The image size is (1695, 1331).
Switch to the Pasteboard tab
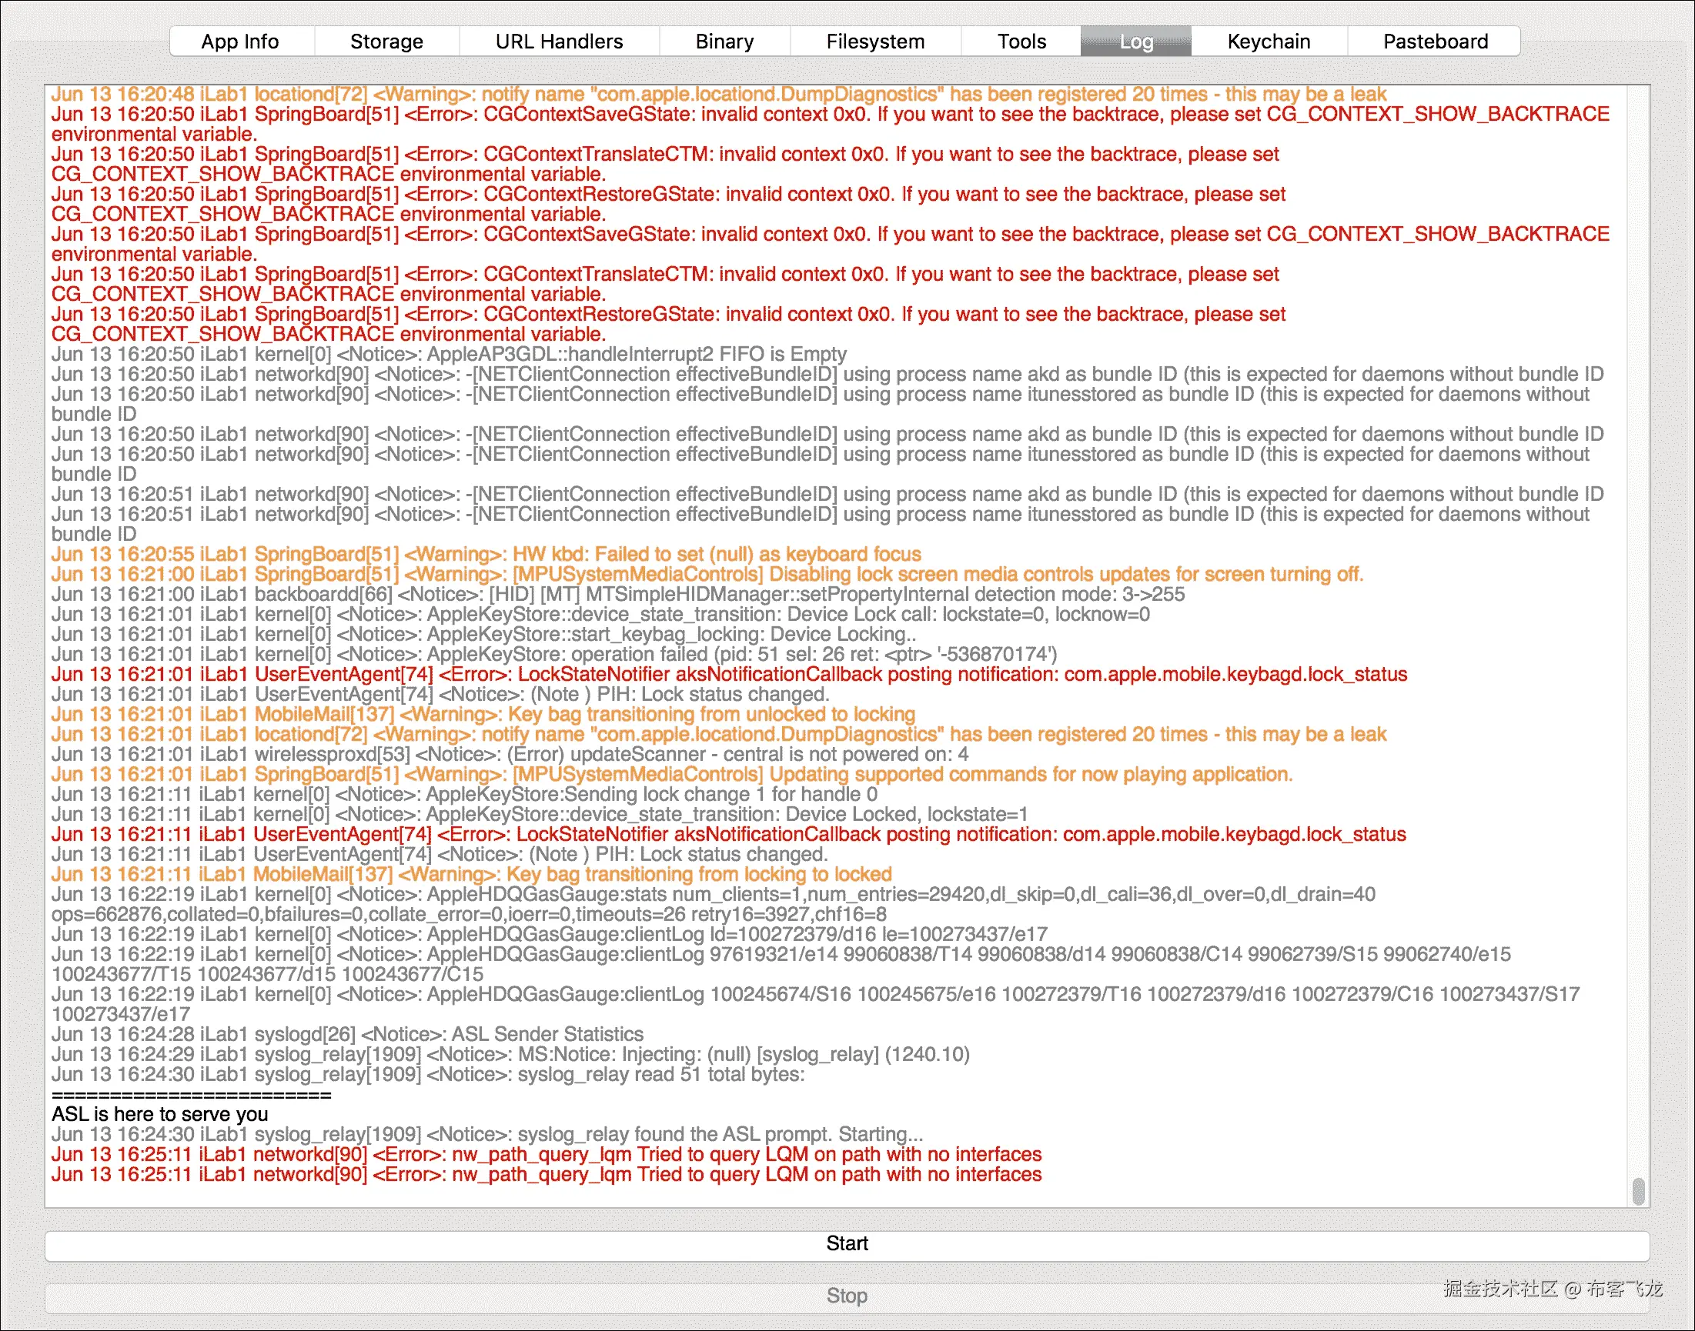click(1435, 42)
